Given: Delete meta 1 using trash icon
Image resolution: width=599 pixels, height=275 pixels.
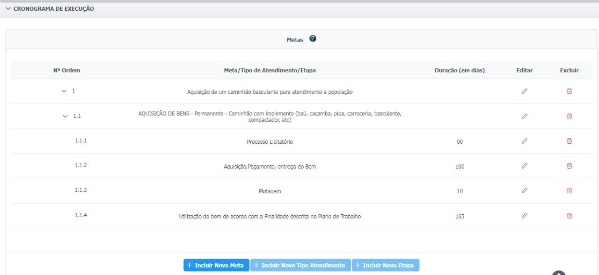Looking at the screenshot, I should click(x=569, y=92).
